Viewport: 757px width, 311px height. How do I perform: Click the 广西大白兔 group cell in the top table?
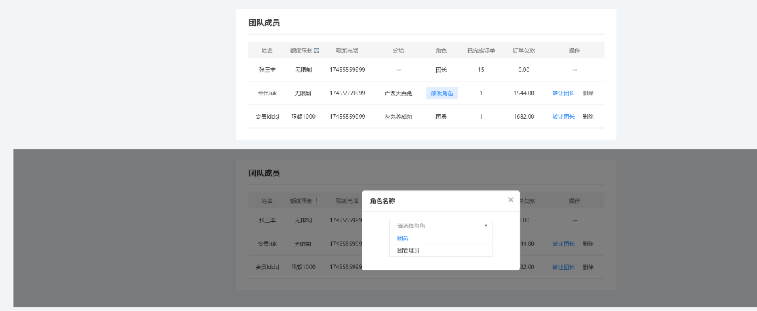(398, 93)
